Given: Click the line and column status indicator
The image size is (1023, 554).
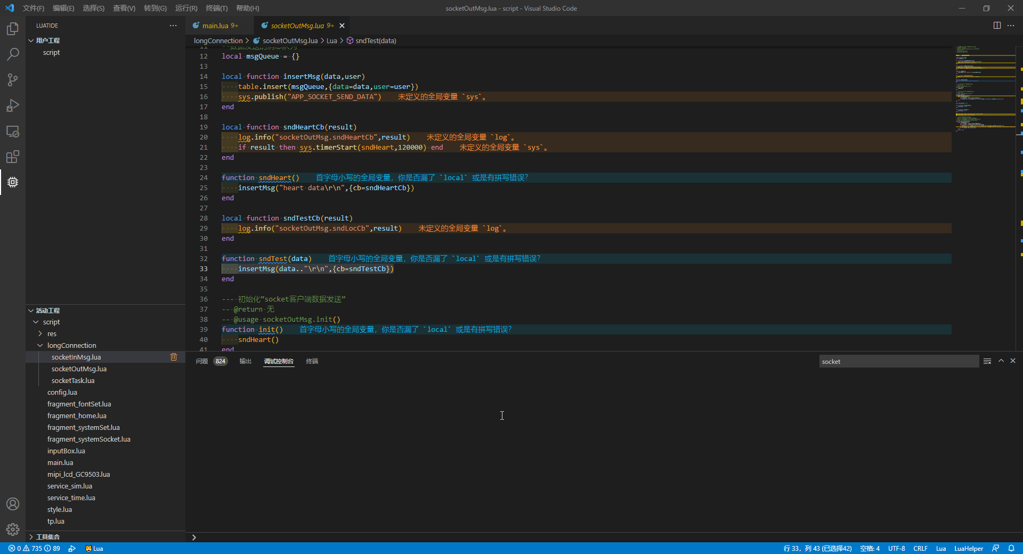Looking at the screenshot, I should (817, 548).
